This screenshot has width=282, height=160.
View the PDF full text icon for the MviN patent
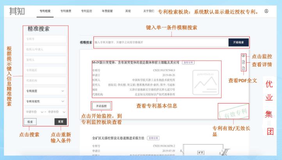pyautogui.click(x=243, y=69)
